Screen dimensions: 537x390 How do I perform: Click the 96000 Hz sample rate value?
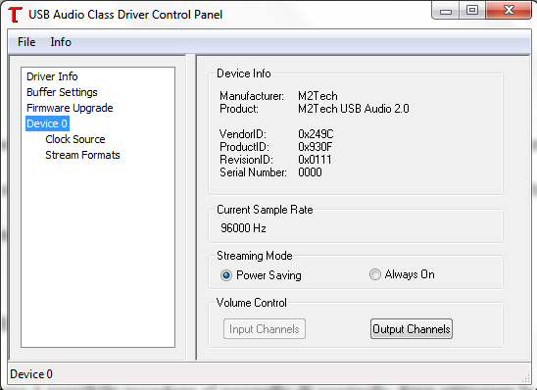pos(243,228)
